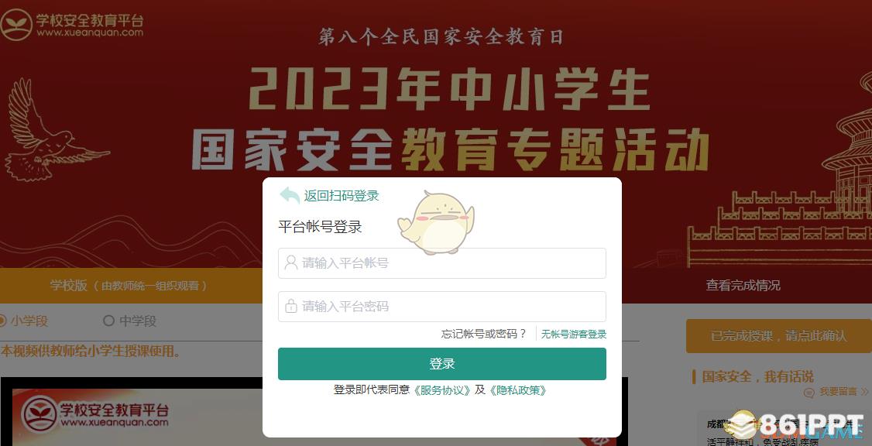Open the 《隐私政策》 link
This screenshot has width=872, height=446.
click(x=518, y=390)
